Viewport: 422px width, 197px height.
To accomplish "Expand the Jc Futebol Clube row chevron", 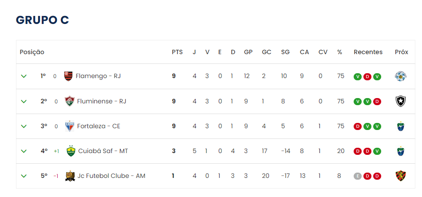I will pyautogui.click(x=24, y=176).
